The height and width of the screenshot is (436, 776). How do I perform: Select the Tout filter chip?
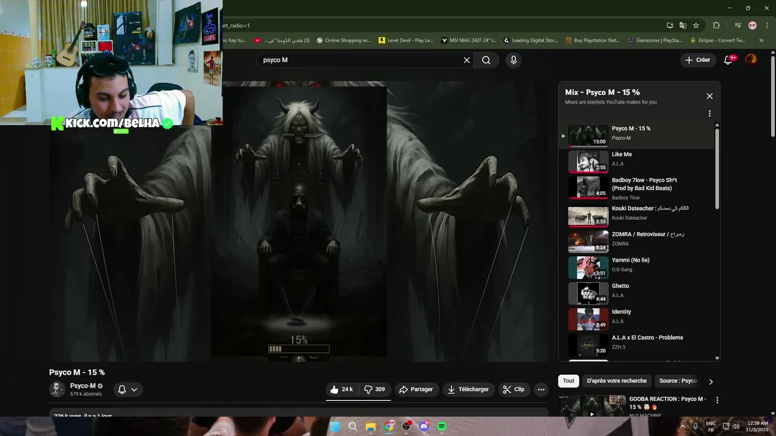(x=569, y=381)
